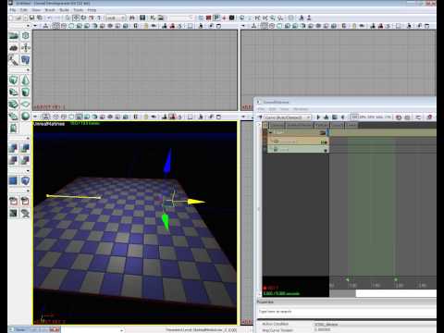
Task: Set Matinee playback speed to 100%
Action: click(x=354, y=117)
